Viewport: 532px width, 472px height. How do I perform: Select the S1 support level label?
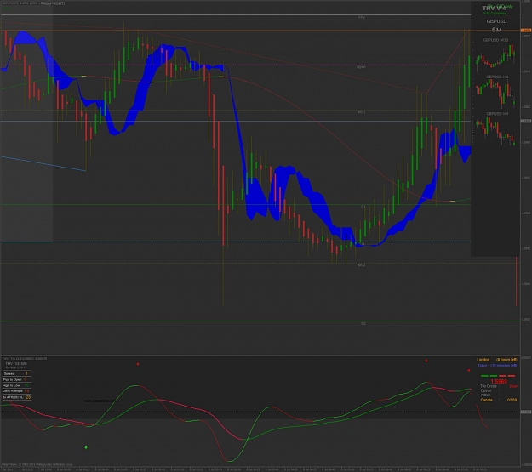click(363, 207)
